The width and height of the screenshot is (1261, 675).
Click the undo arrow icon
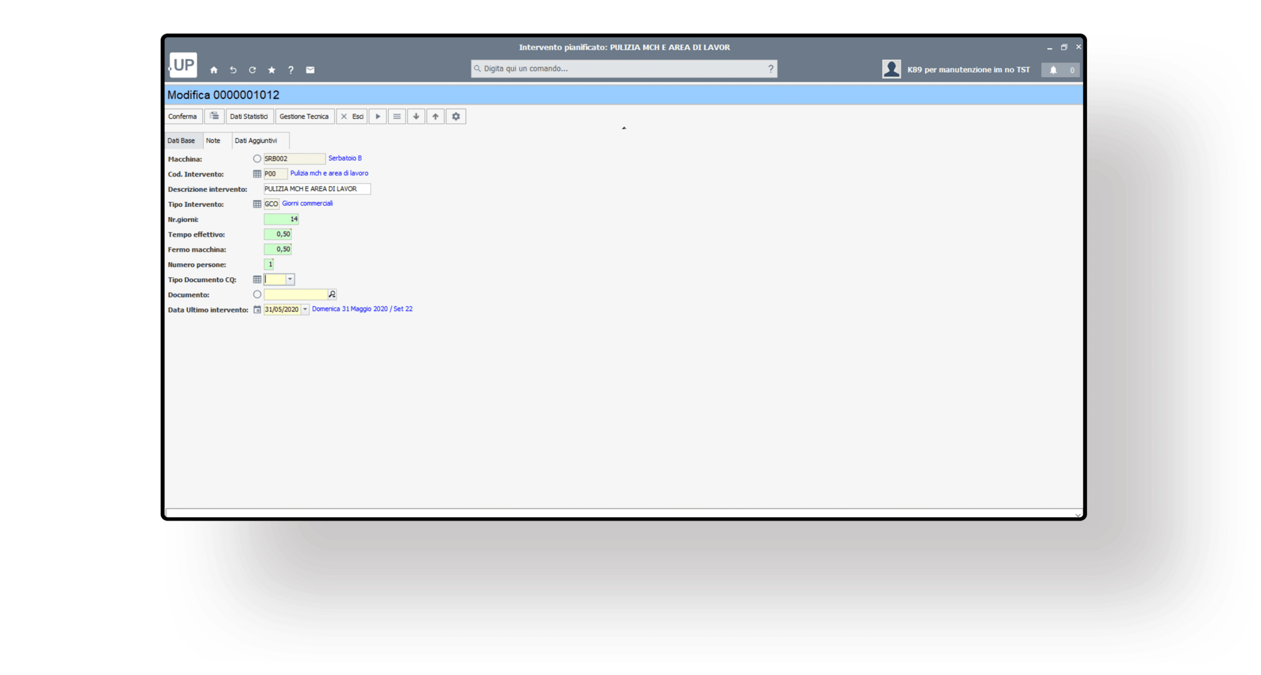pyautogui.click(x=233, y=70)
